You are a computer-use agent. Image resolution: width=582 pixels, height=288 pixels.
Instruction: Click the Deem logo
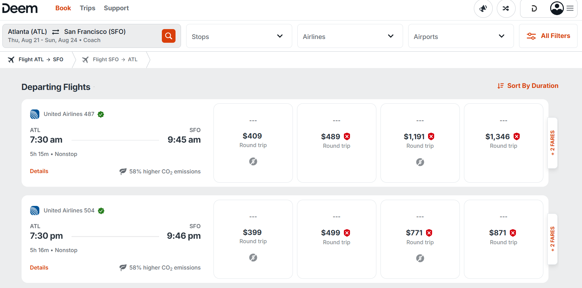coord(20,8)
